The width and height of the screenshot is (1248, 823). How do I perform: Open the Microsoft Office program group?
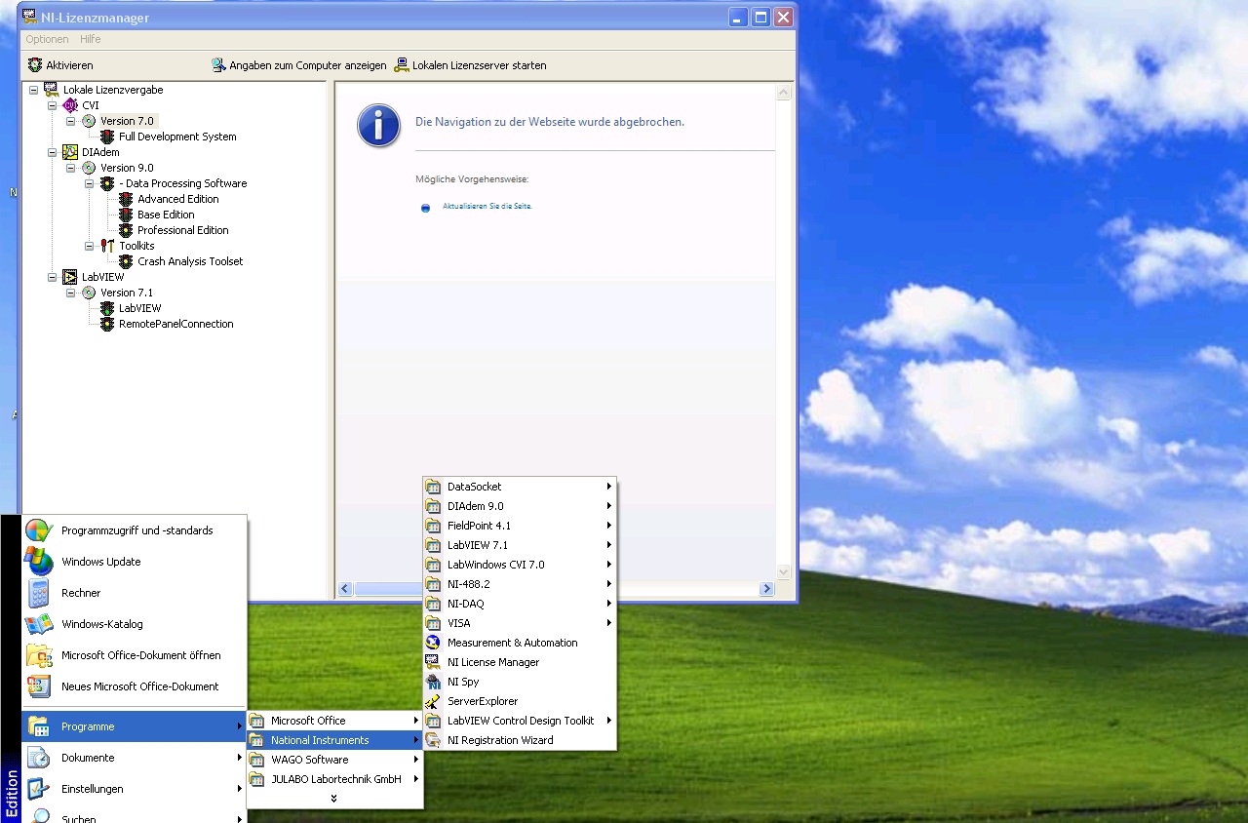click(334, 721)
